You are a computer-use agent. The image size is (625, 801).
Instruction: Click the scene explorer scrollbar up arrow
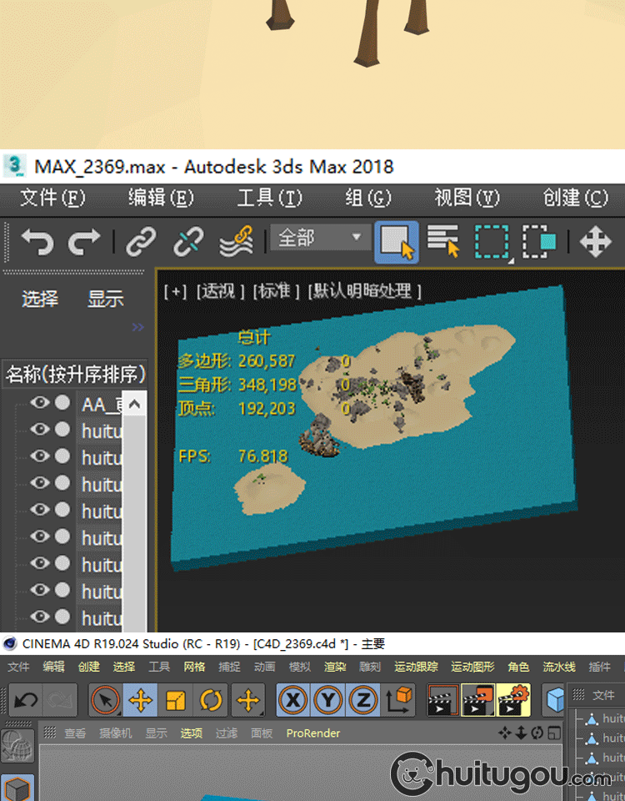click(134, 406)
